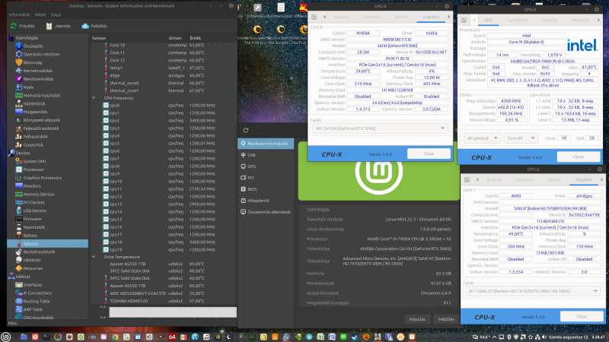This screenshot has width=609, height=342.
Task: Open the file manager folder icon on taskbar
Action: [24, 337]
